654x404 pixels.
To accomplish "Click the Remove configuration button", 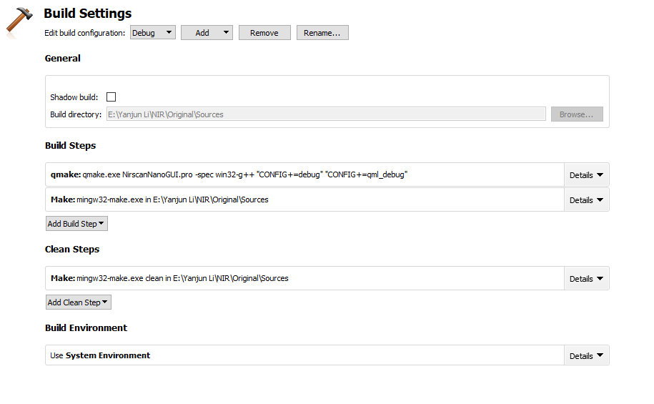I will [264, 33].
